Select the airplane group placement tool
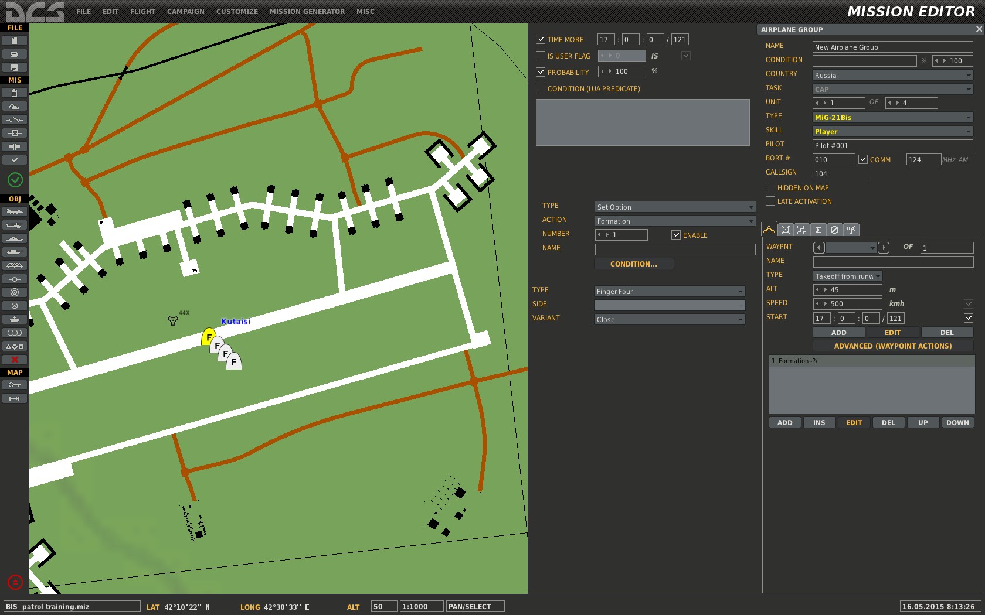The width and height of the screenshot is (985, 615). click(x=15, y=211)
